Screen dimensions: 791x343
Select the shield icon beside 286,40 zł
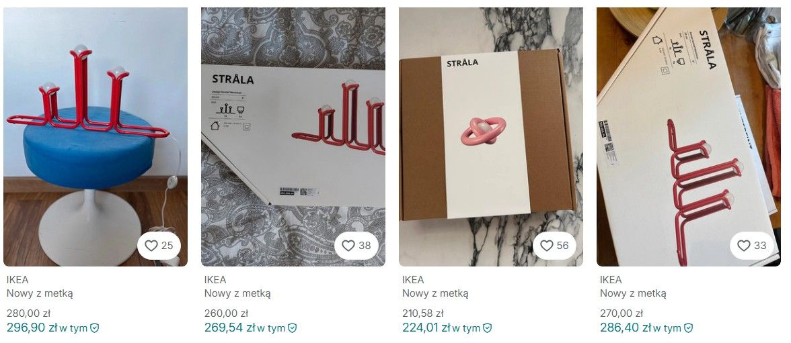(x=688, y=328)
